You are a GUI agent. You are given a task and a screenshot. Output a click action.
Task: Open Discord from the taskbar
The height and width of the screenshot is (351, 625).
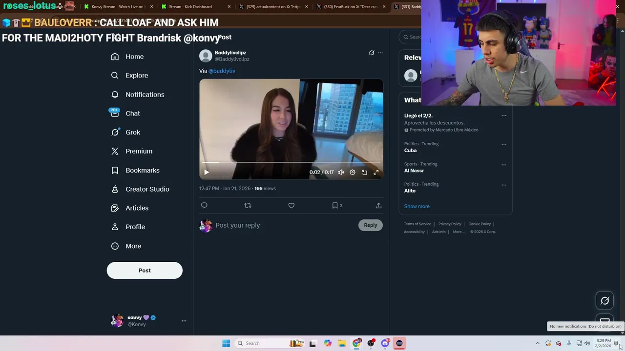pyautogui.click(x=385, y=343)
